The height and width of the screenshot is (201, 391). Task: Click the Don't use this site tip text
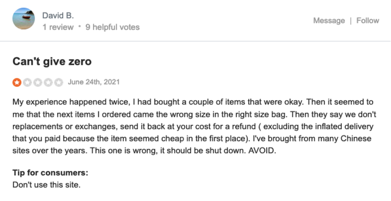[46, 185]
